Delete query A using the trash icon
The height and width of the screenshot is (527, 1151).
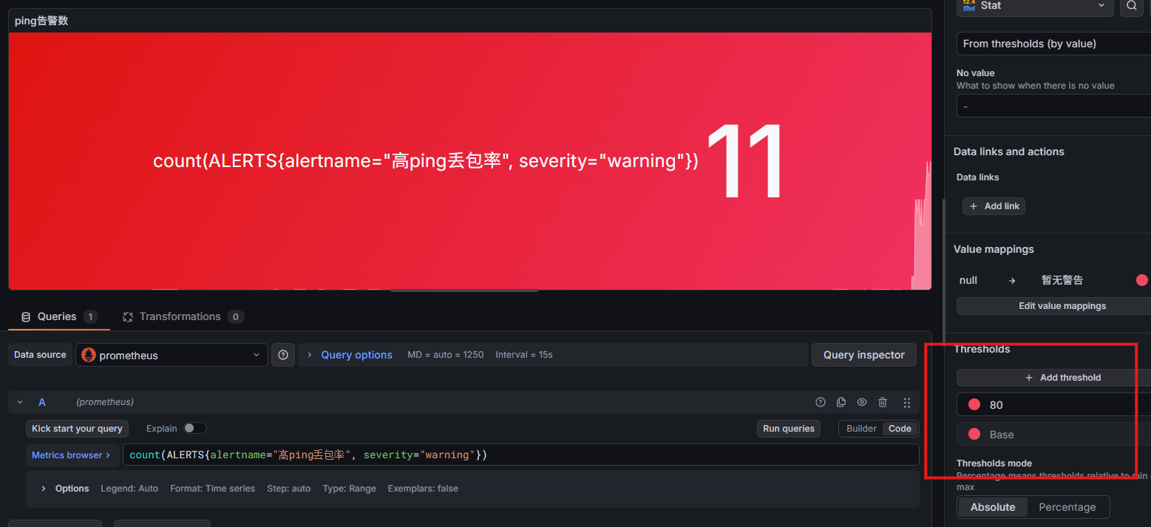pos(883,402)
